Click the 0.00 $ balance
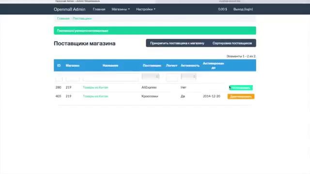The image size is (310, 174). (x=222, y=9)
